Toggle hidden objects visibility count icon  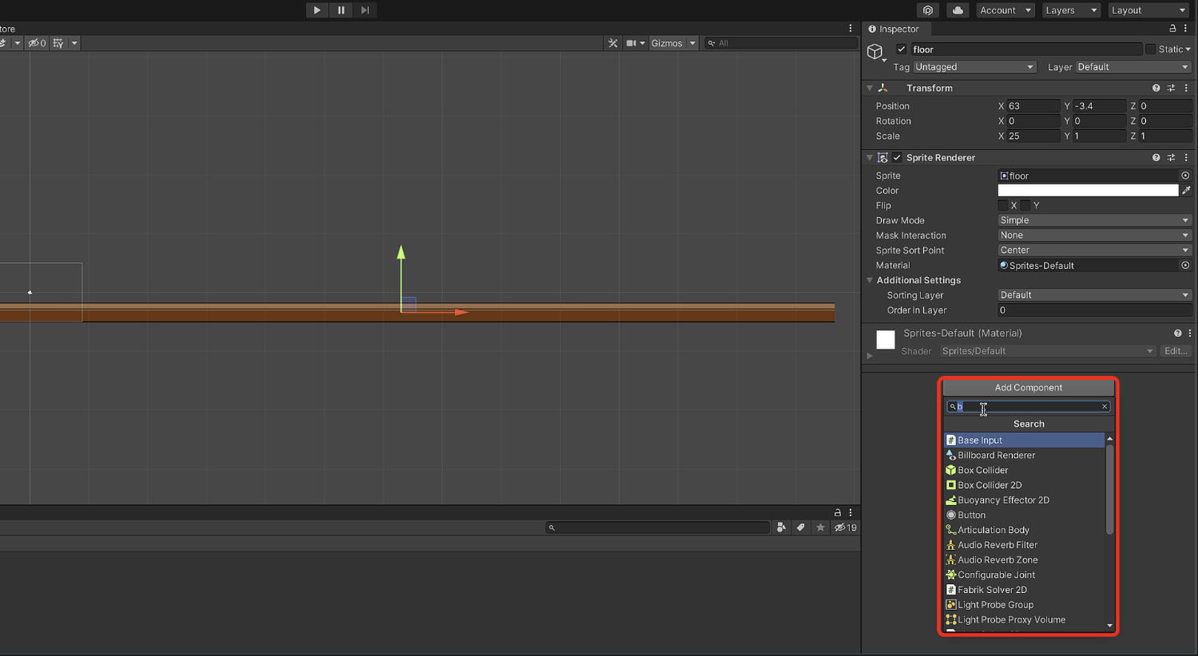[37, 43]
